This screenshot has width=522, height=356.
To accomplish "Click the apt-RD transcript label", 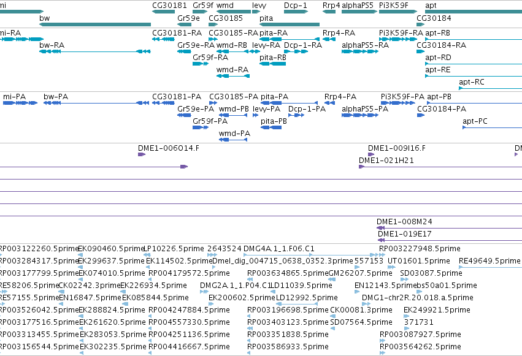I will click(x=438, y=58).
